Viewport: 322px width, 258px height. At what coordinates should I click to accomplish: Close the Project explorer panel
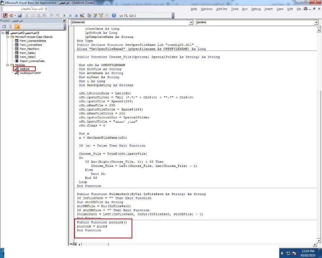click(64, 21)
